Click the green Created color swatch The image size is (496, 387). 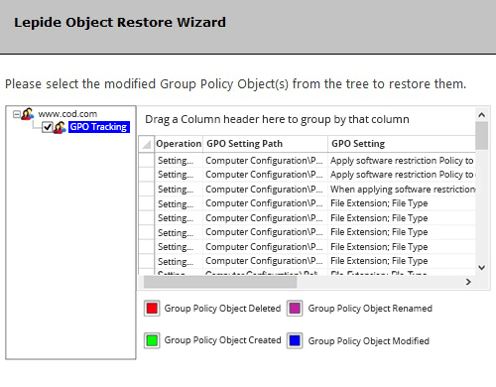click(x=152, y=340)
